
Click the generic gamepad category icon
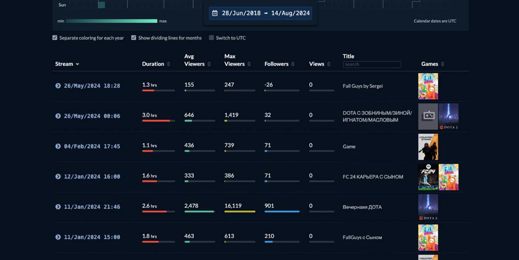428,117
